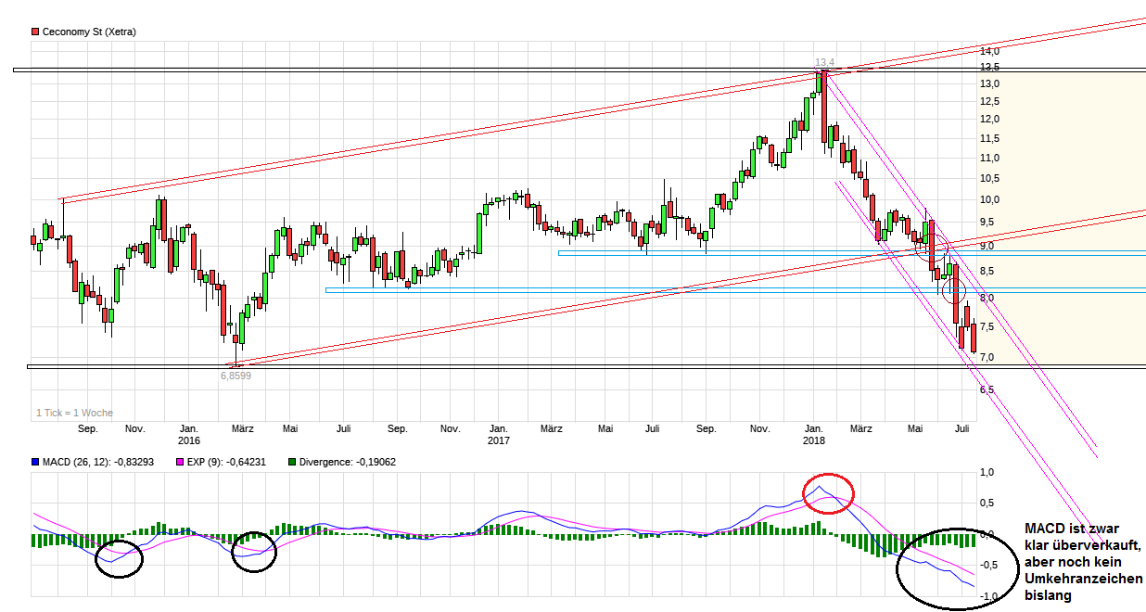Select the 'Divergence: -0,19062' label

[x=348, y=461]
